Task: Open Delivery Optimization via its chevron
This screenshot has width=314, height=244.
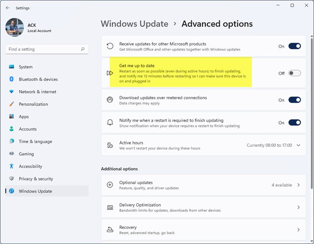Action: tap(299, 207)
